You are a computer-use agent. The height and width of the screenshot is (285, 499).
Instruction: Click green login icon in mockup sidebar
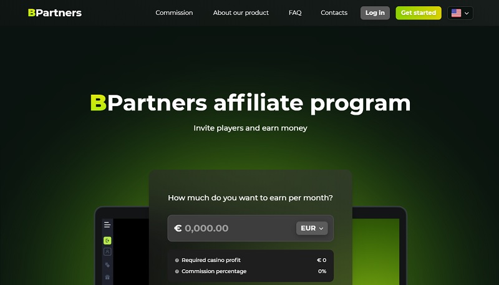click(107, 241)
